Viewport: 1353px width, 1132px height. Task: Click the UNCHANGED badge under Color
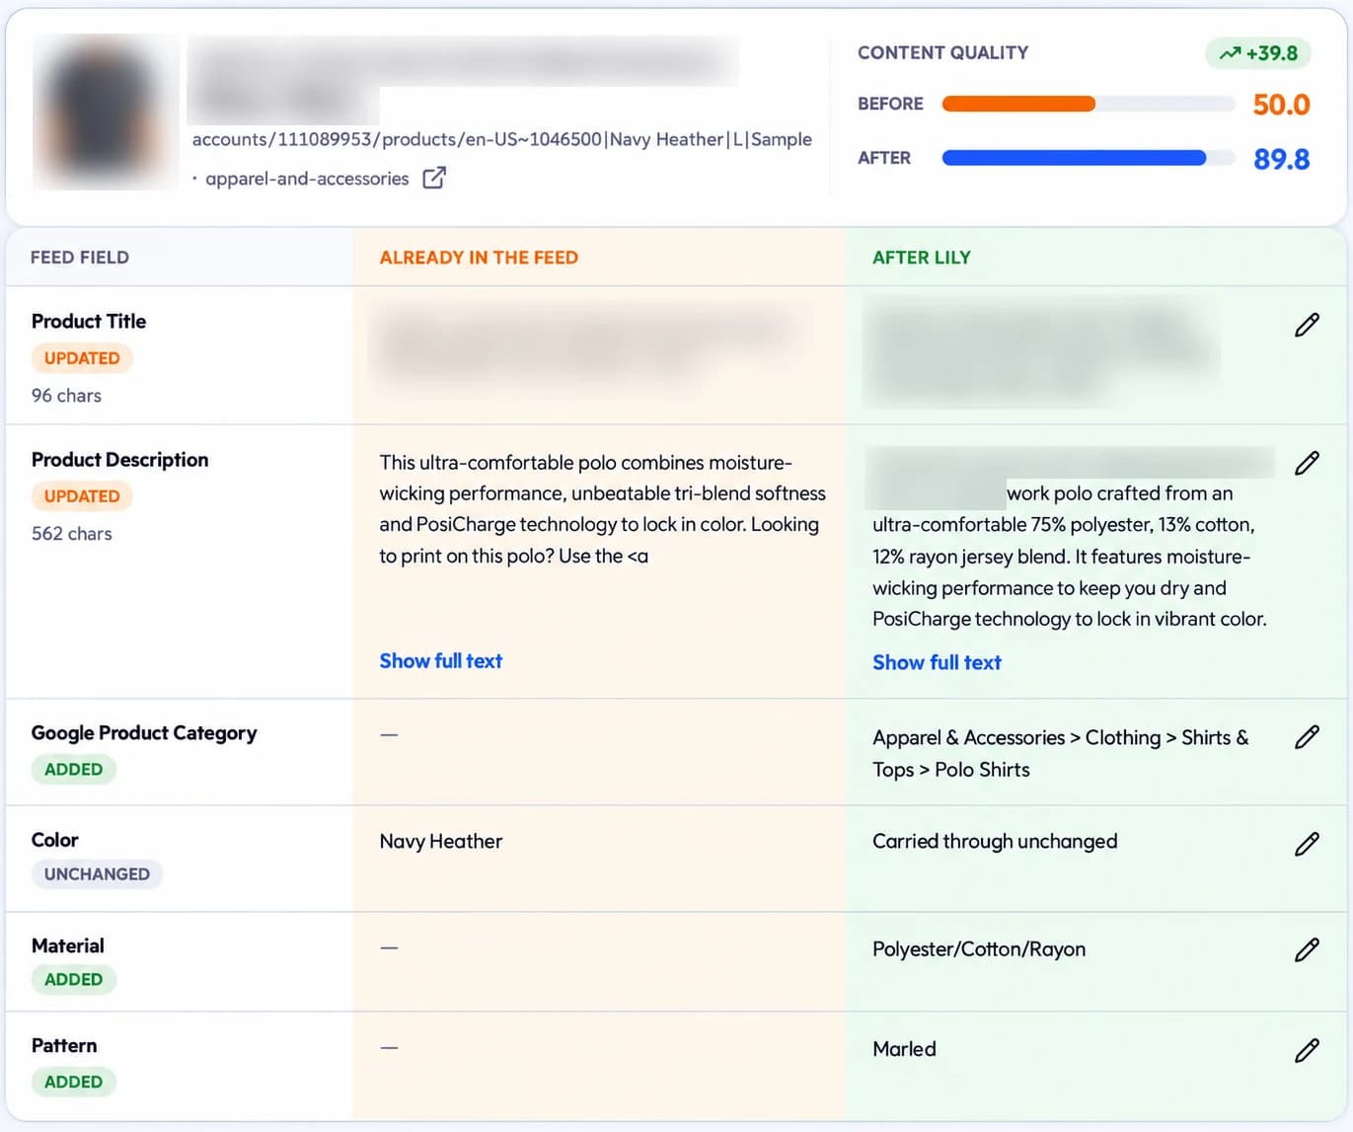pos(97,874)
